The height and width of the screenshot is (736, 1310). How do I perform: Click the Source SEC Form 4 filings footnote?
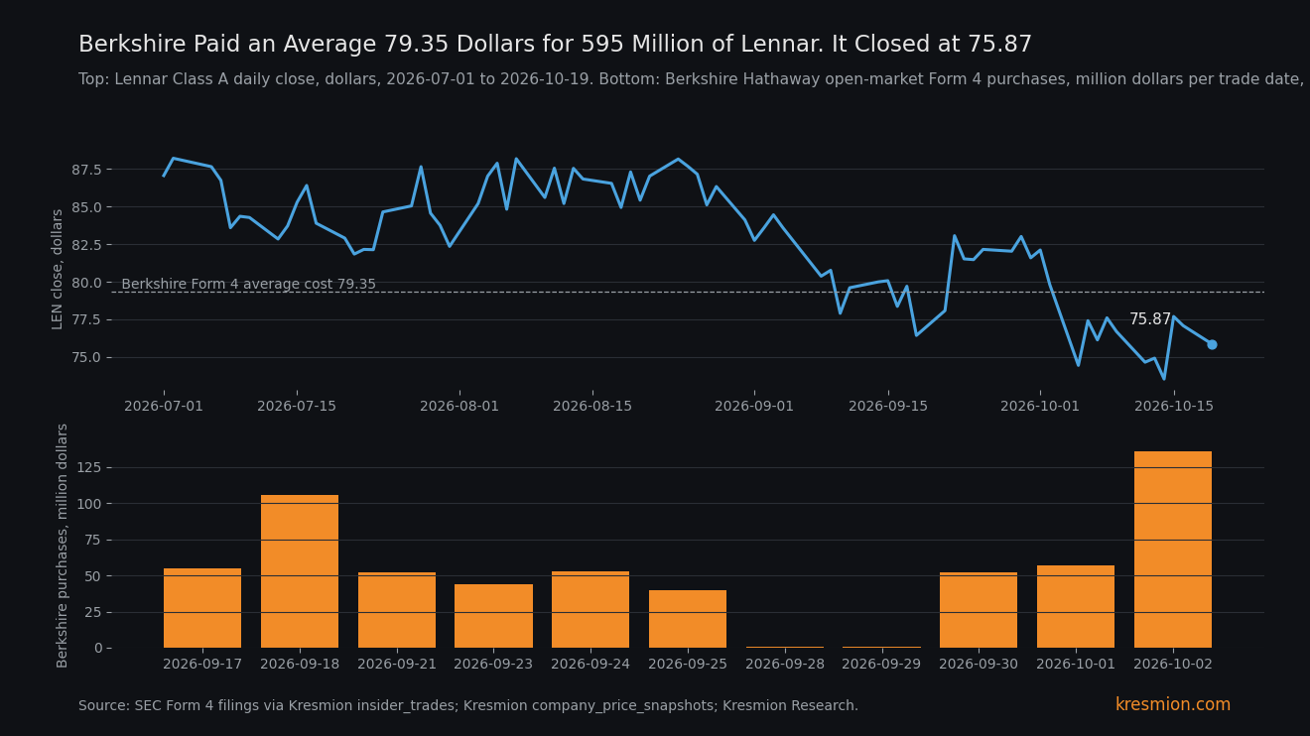[x=468, y=706]
